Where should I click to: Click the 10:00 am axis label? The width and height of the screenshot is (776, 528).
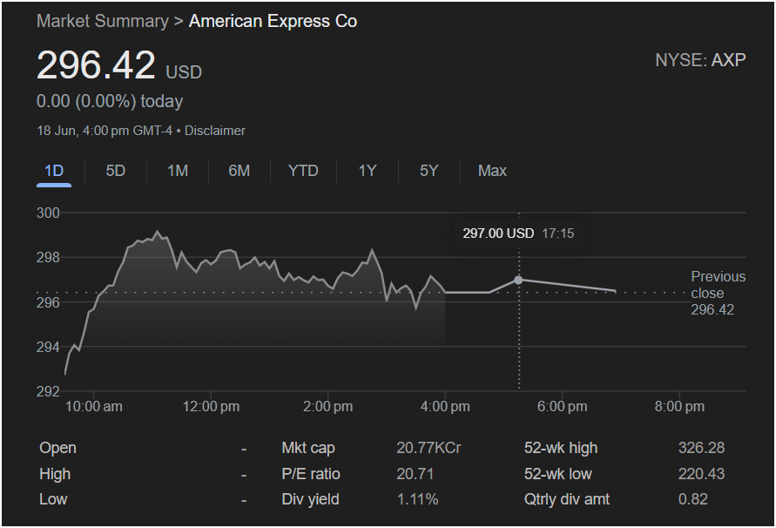coord(93,407)
